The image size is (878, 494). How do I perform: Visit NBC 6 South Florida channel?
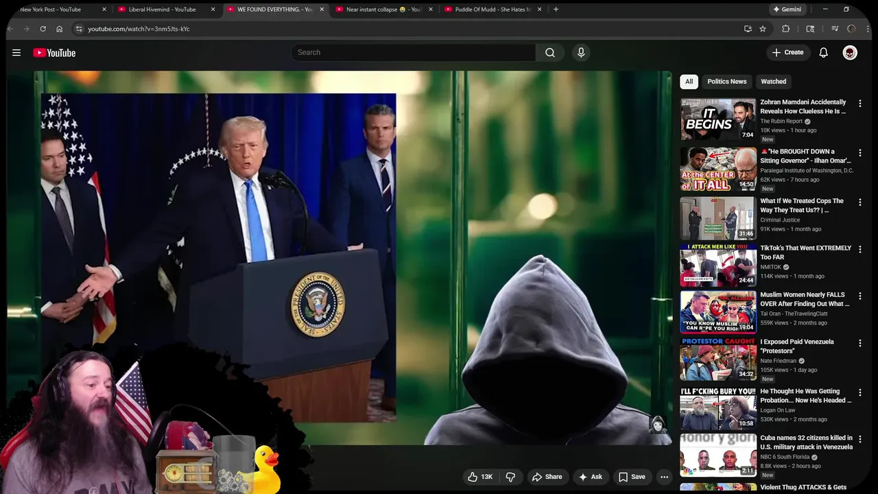pyautogui.click(x=784, y=457)
